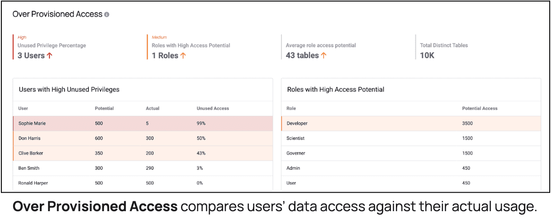
Task: Click the info icon beside Over Provisioned Access
Action: tap(107, 14)
